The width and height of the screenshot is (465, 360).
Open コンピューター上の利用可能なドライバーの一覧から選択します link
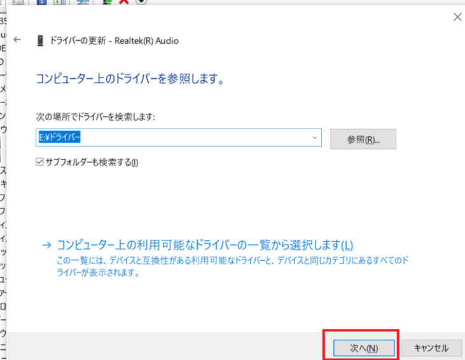[x=204, y=245]
